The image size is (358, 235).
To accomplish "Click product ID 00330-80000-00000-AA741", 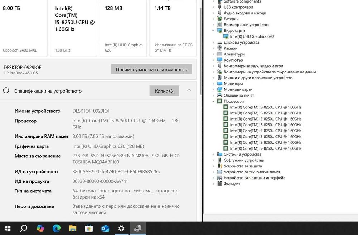I will tap(100, 181).
